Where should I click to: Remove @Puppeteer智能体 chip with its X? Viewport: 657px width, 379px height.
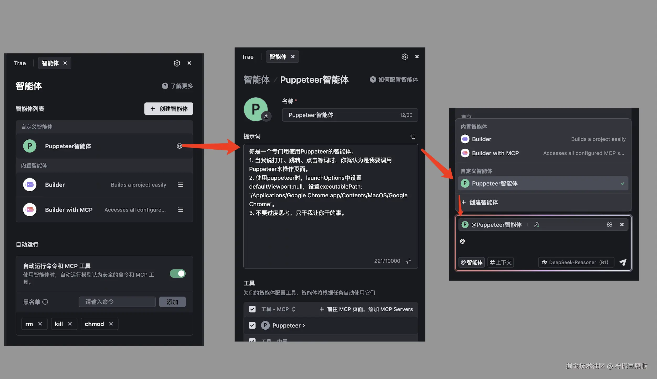[622, 225]
